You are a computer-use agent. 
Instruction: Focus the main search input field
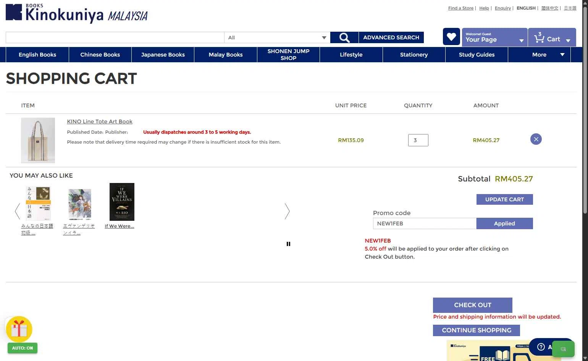point(115,37)
